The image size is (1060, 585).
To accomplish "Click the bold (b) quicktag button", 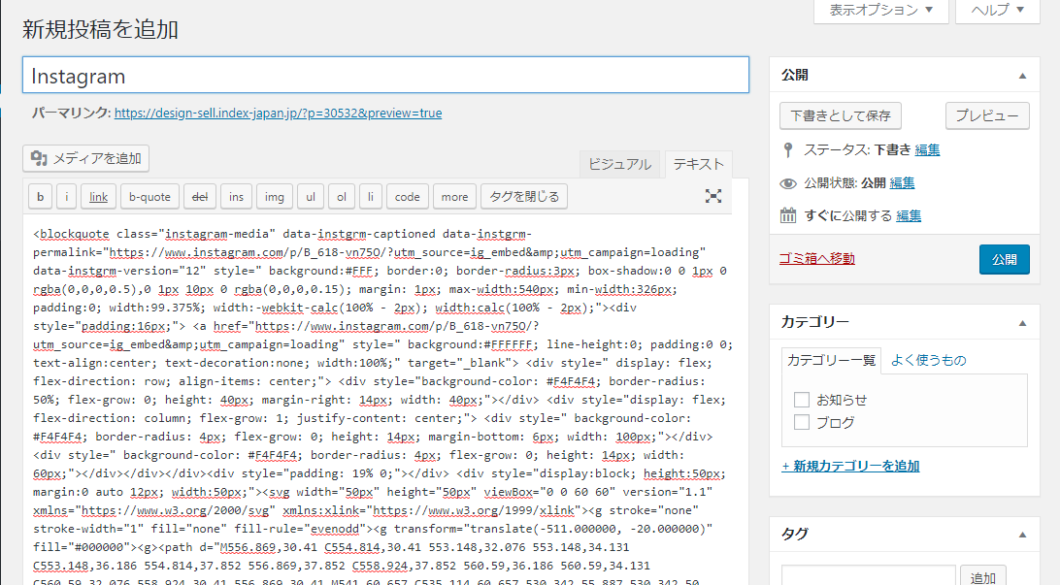I will tap(40, 197).
